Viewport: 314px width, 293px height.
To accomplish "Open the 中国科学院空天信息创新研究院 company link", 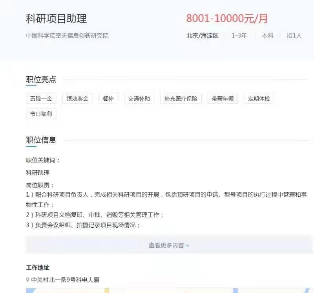I will point(67,35).
